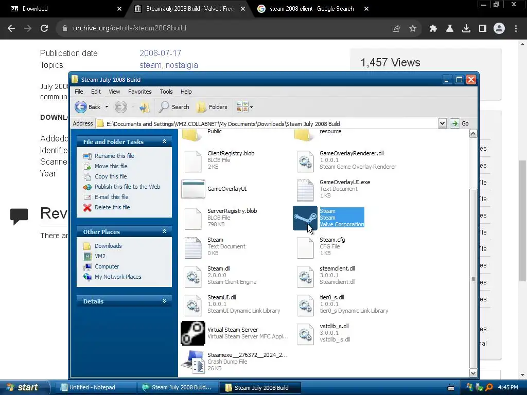Select the Steamexe crash dump file icon
This screenshot has height=395, width=527.
coord(193,362)
